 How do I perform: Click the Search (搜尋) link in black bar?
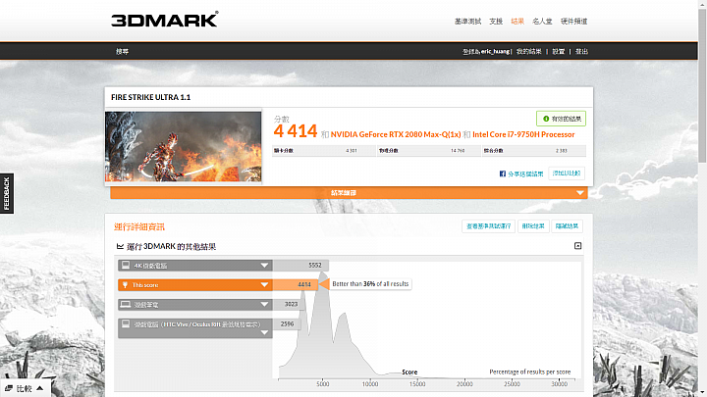pyautogui.click(x=122, y=51)
